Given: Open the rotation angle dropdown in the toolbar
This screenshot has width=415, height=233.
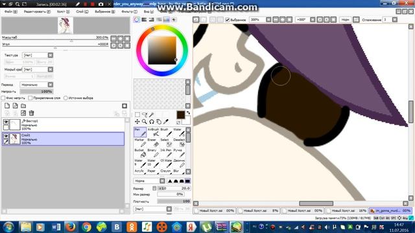Looking at the screenshot, I should 313,20.
